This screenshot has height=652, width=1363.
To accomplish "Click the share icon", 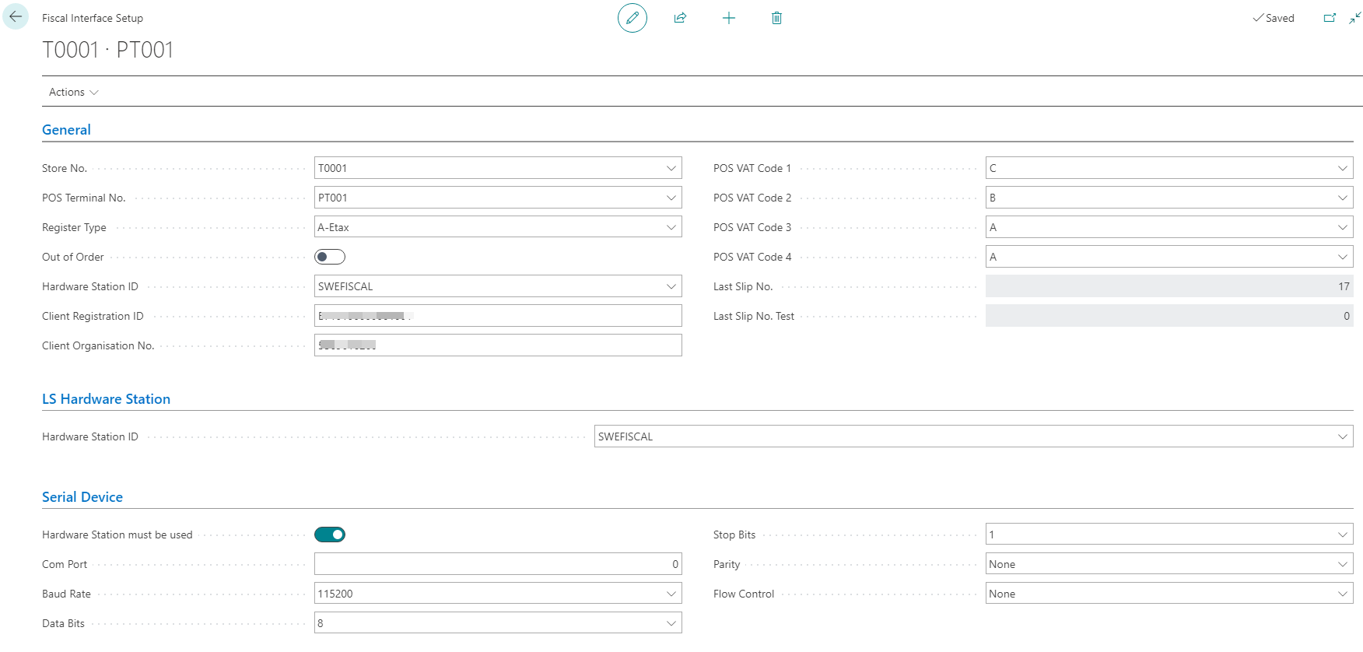I will [x=680, y=18].
